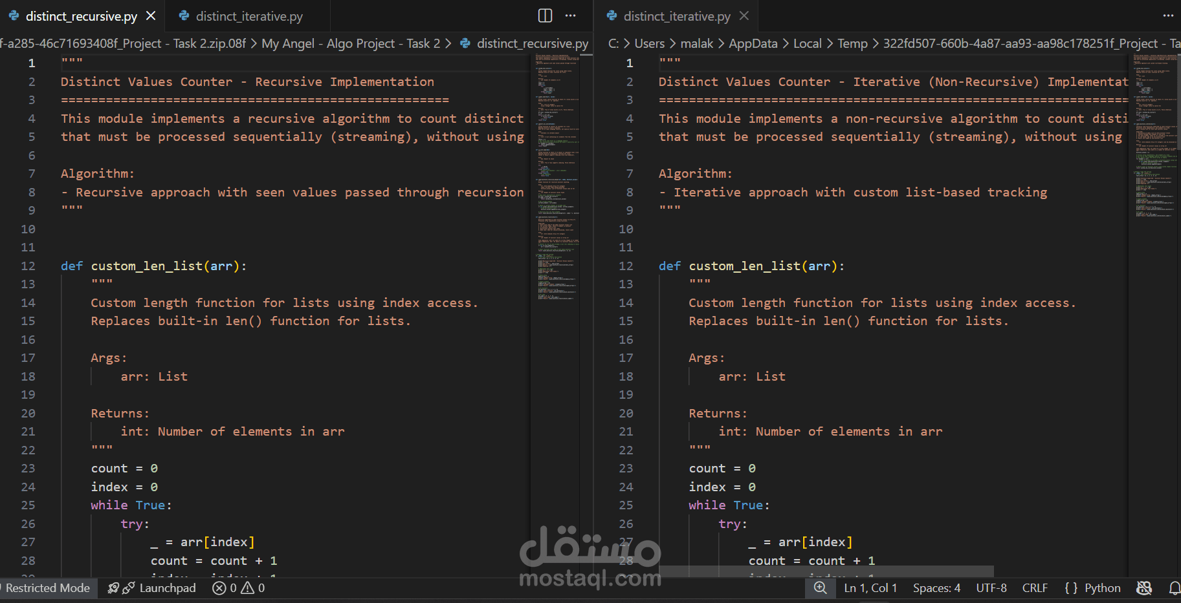Close distinct_iterative.py tab in right editor group

(x=744, y=16)
